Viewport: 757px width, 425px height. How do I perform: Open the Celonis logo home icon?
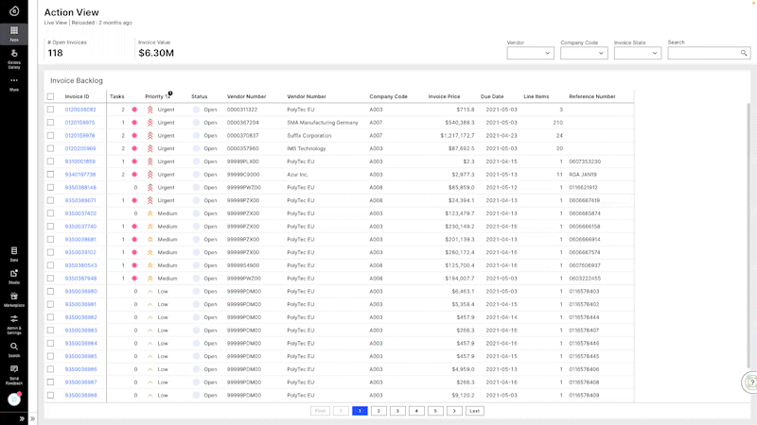tap(14, 10)
